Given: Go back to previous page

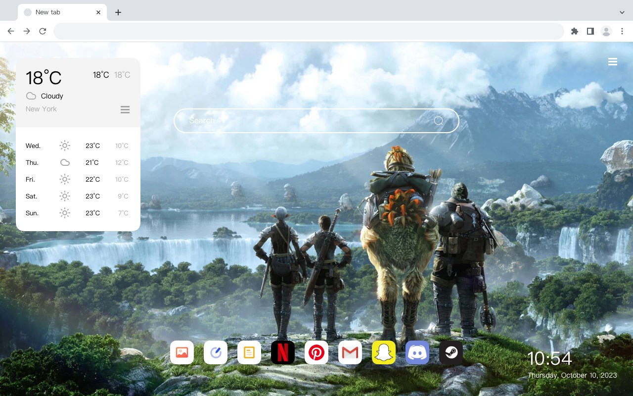Looking at the screenshot, I should [x=11, y=31].
